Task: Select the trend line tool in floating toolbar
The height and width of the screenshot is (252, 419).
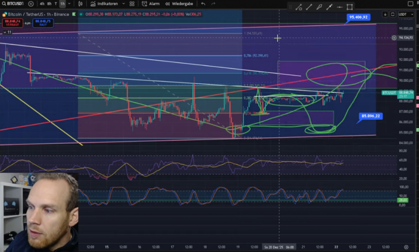Action: (309, 7)
